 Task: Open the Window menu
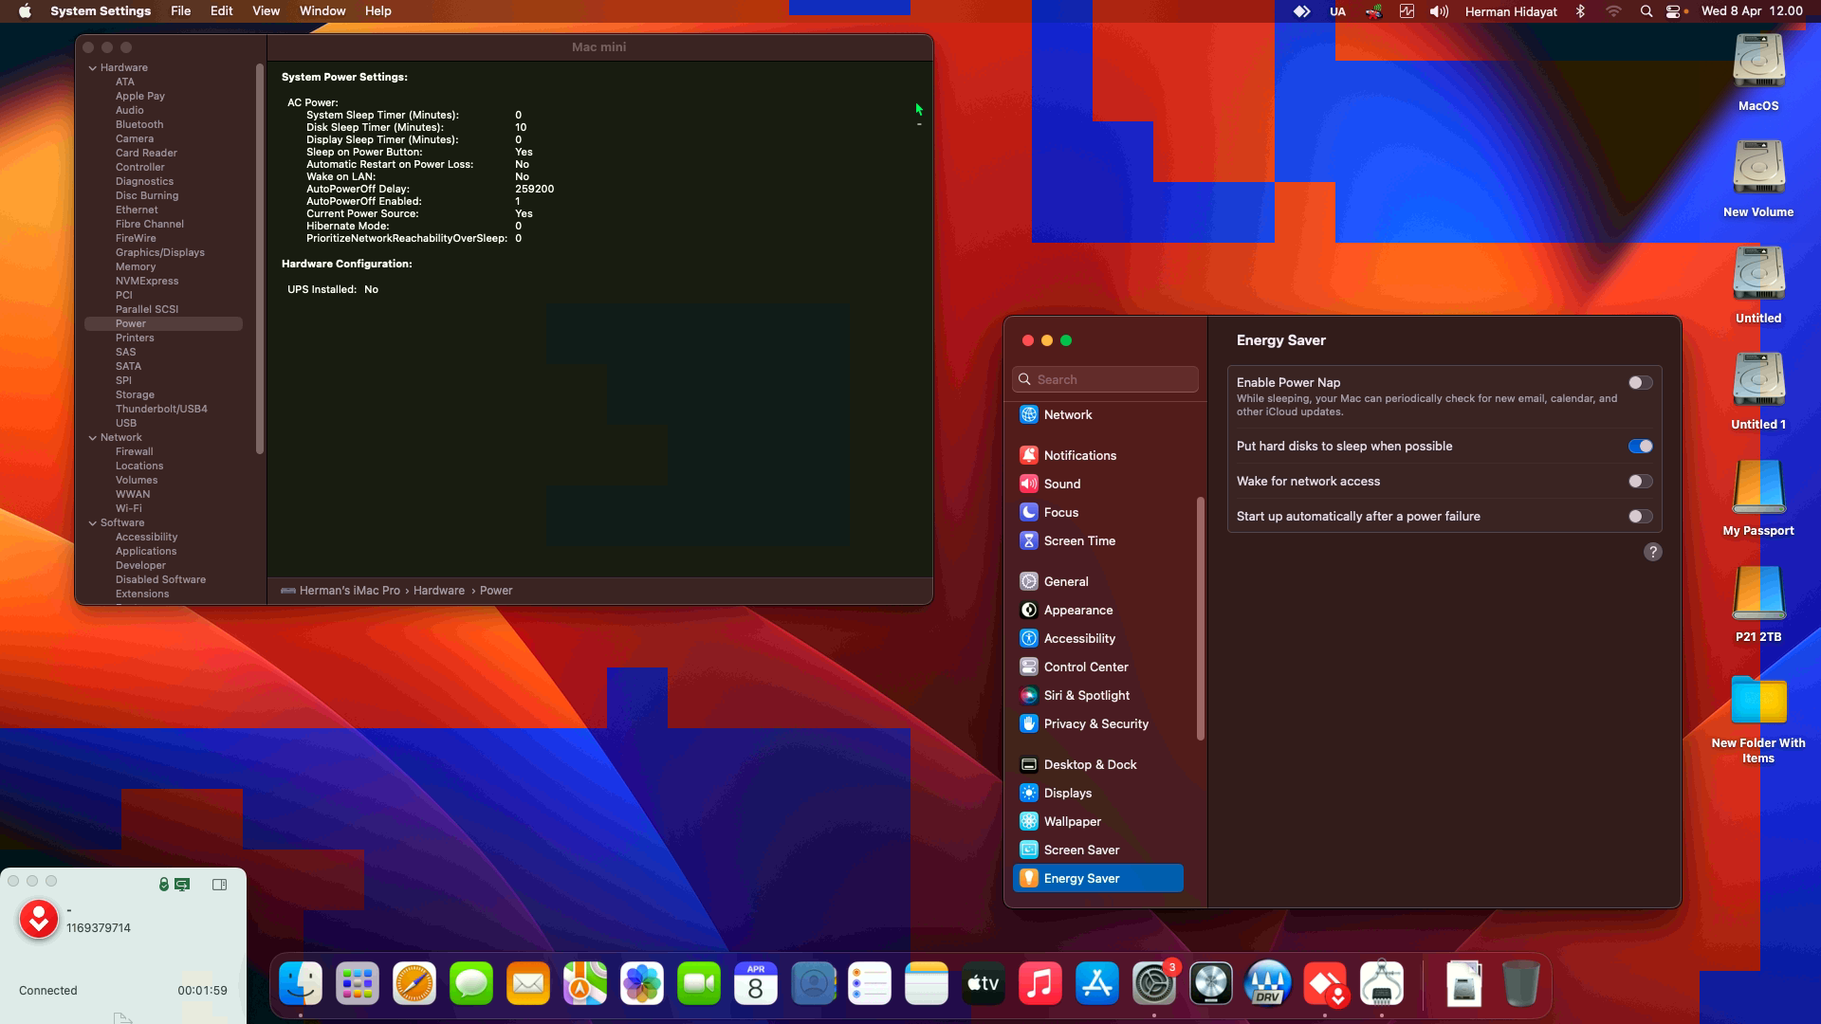(x=322, y=11)
